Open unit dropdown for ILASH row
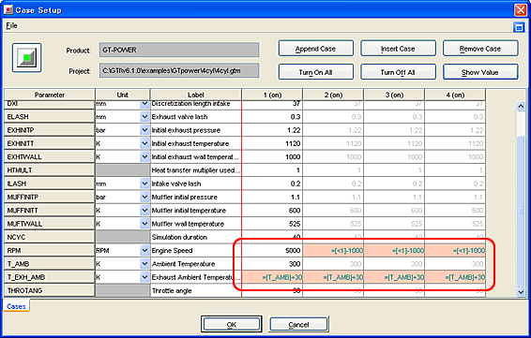 [x=144, y=184]
